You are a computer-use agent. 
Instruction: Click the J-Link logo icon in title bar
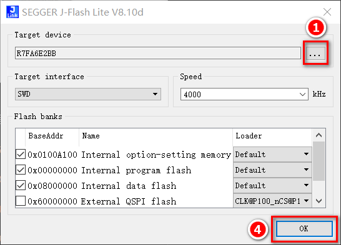tap(12, 12)
